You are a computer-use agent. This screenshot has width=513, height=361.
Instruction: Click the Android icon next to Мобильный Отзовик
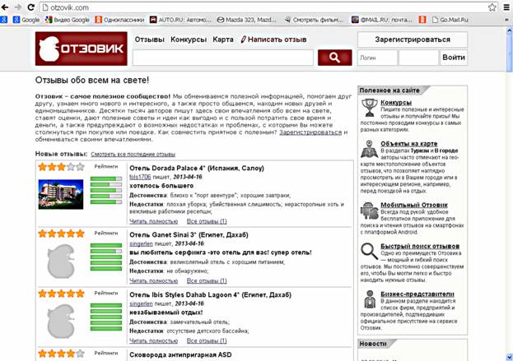tap(370, 211)
